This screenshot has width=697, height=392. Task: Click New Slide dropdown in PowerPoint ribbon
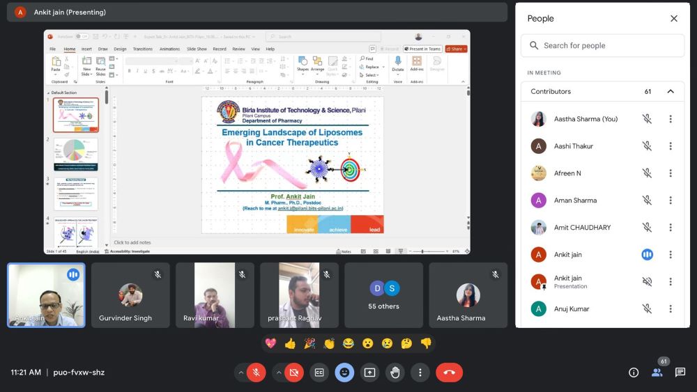(86, 66)
